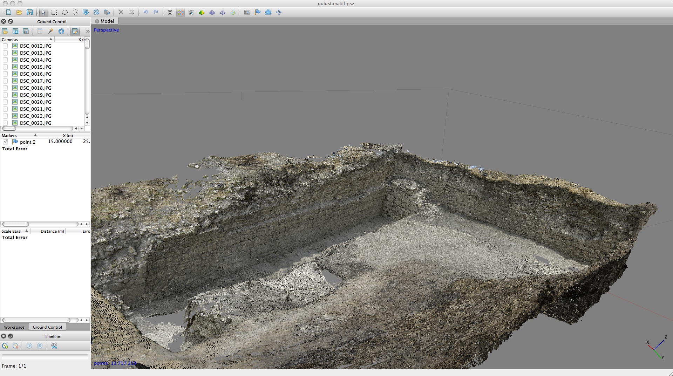Toggle the Show Cameras icon
The image size is (673, 376).
pyautogui.click(x=247, y=12)
